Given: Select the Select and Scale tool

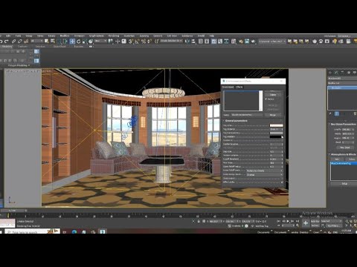Looking at the screenshot, I should tap(84, 42).
